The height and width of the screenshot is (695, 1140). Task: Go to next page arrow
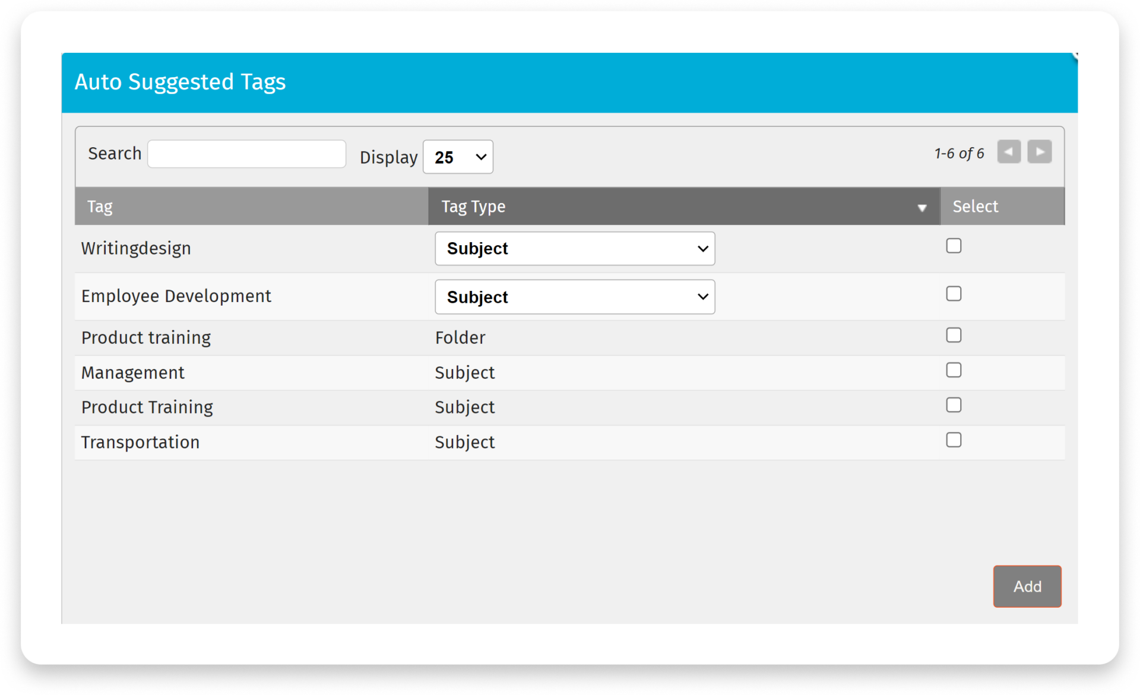[1040, 152]
